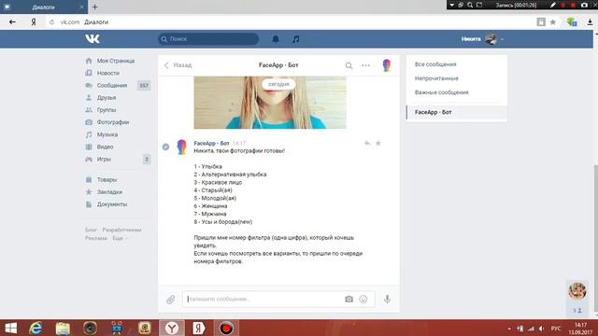The width and height of the screenshot is (598, 336).
Task: Open conversation actions three-dots menu
Action: [x=365, y=65]
